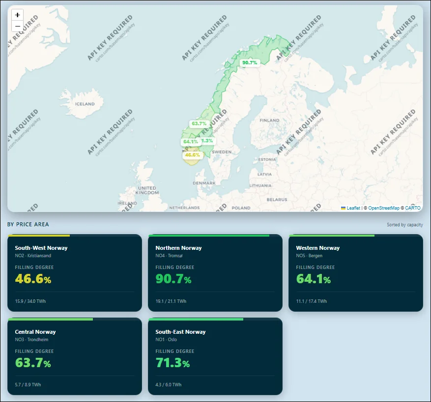Click the 4.3 / 6.0 TWh text
Viewport: 431px width, 402px height.
coord(168,385)
